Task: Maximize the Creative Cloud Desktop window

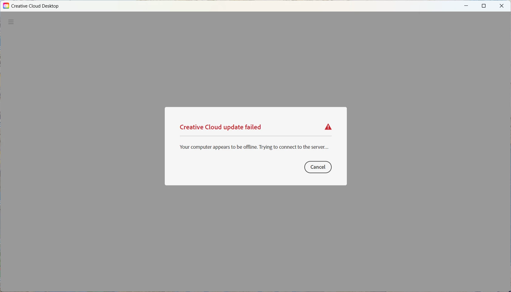Action: pyautogui.click(x=484, y=6)
